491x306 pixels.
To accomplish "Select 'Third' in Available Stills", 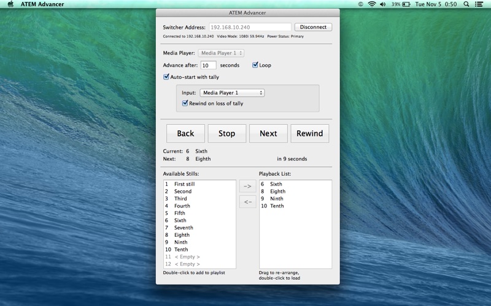I will (x=199, y=198).
